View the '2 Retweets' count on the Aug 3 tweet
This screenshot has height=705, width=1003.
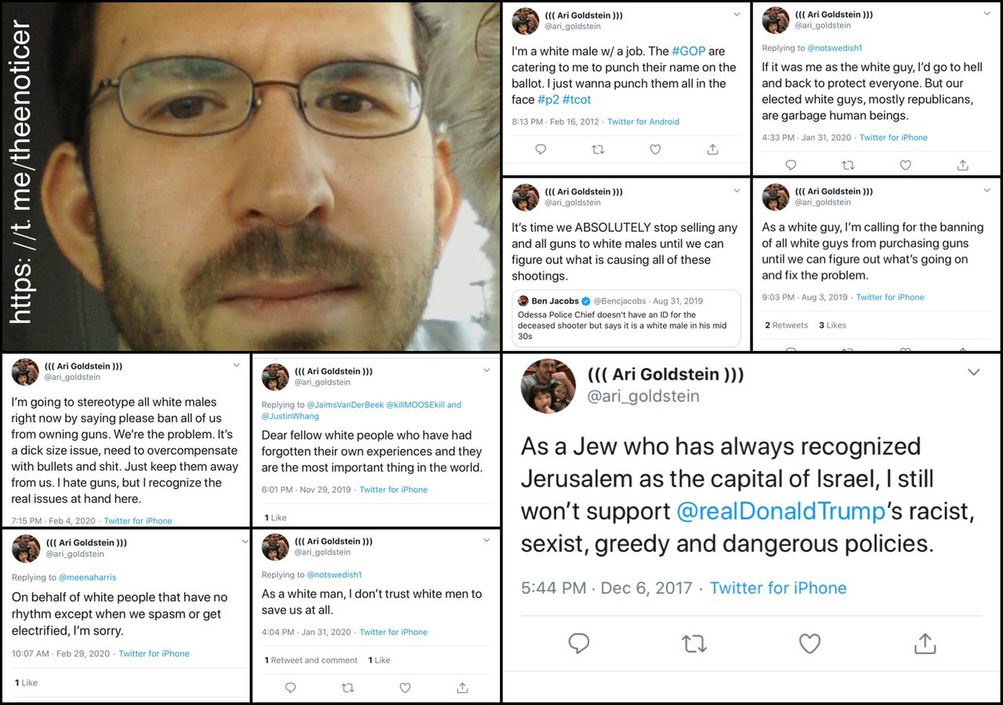786,325
